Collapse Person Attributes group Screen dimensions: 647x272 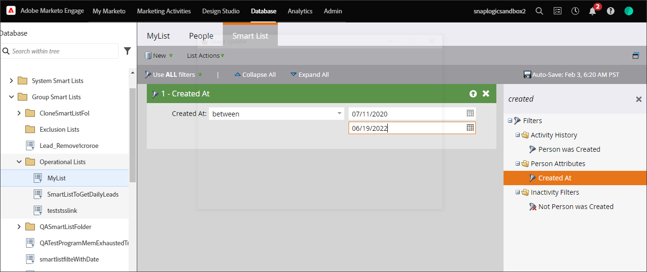[517, 164]
